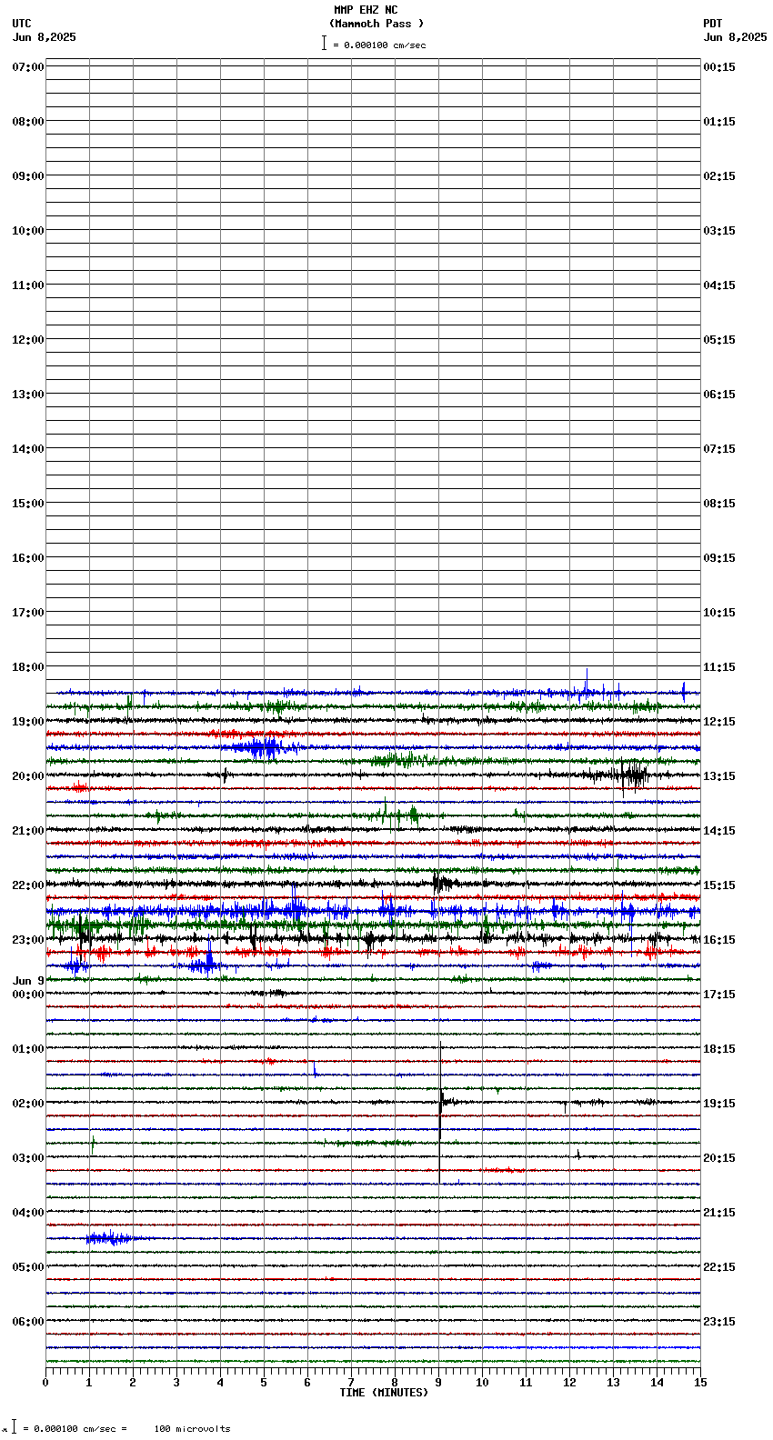Viewport: 773px width, 1440px height.
Task: Click the top scale text "= 0.000100 cm/sec"
Action: click(x=379, y=45)
